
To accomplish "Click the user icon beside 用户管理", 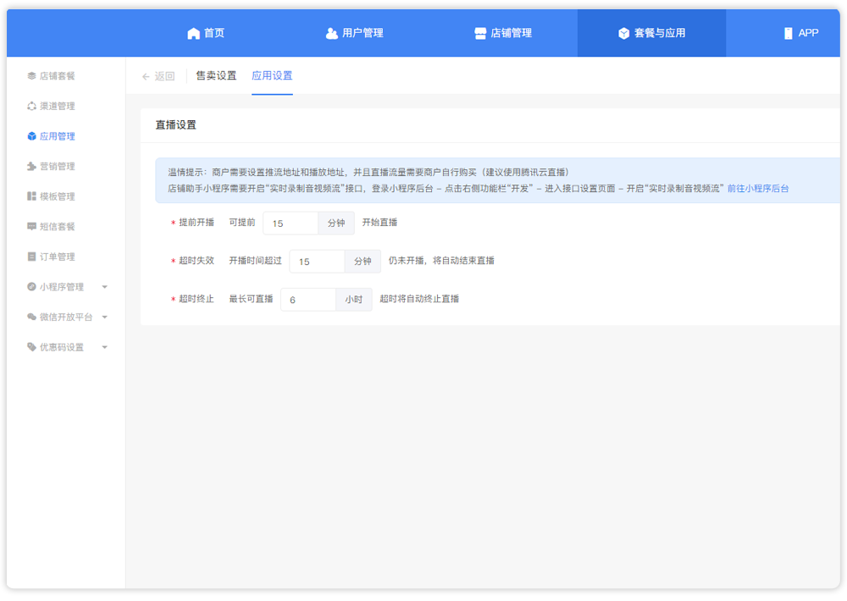I will (331, 33).
